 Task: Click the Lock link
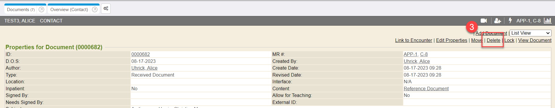coord(509,40)
